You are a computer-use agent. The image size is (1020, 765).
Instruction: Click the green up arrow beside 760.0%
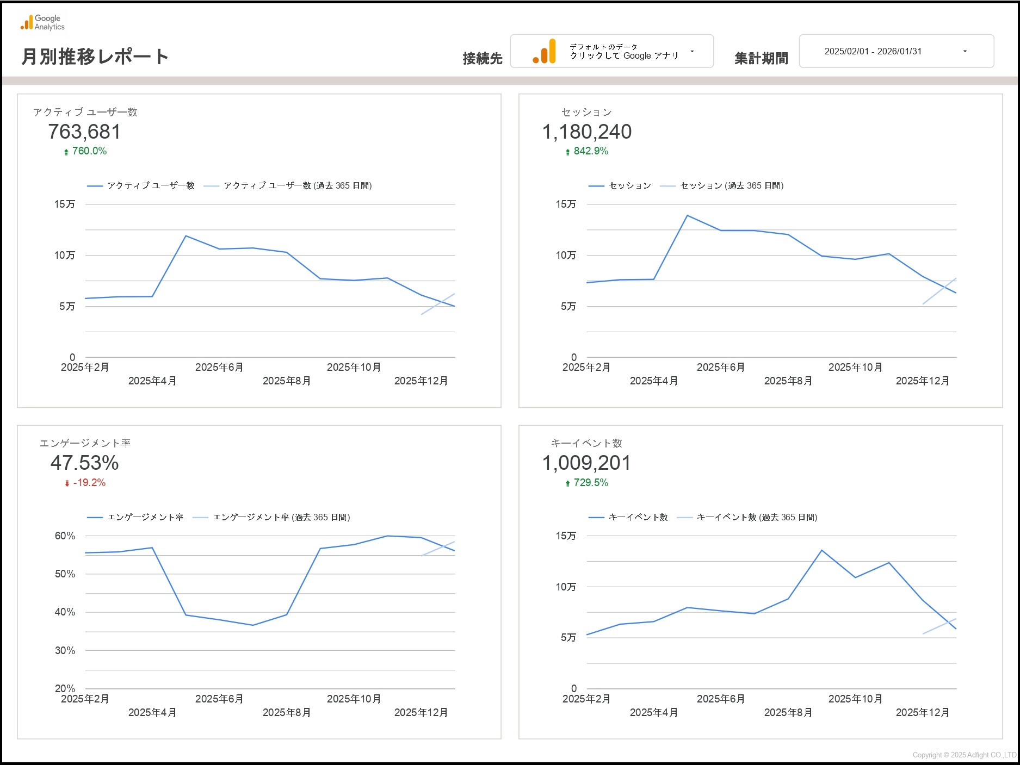click(x=66, y=152)
